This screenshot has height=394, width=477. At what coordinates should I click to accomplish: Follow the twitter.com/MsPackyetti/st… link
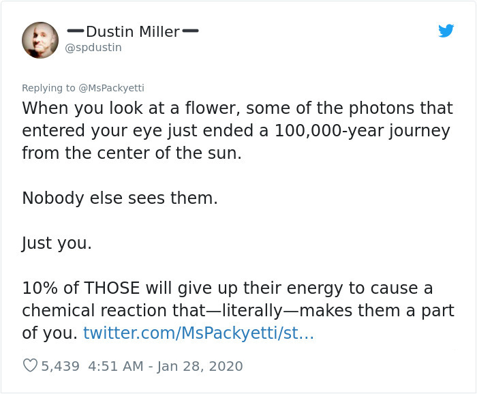[x=198, y=333]
